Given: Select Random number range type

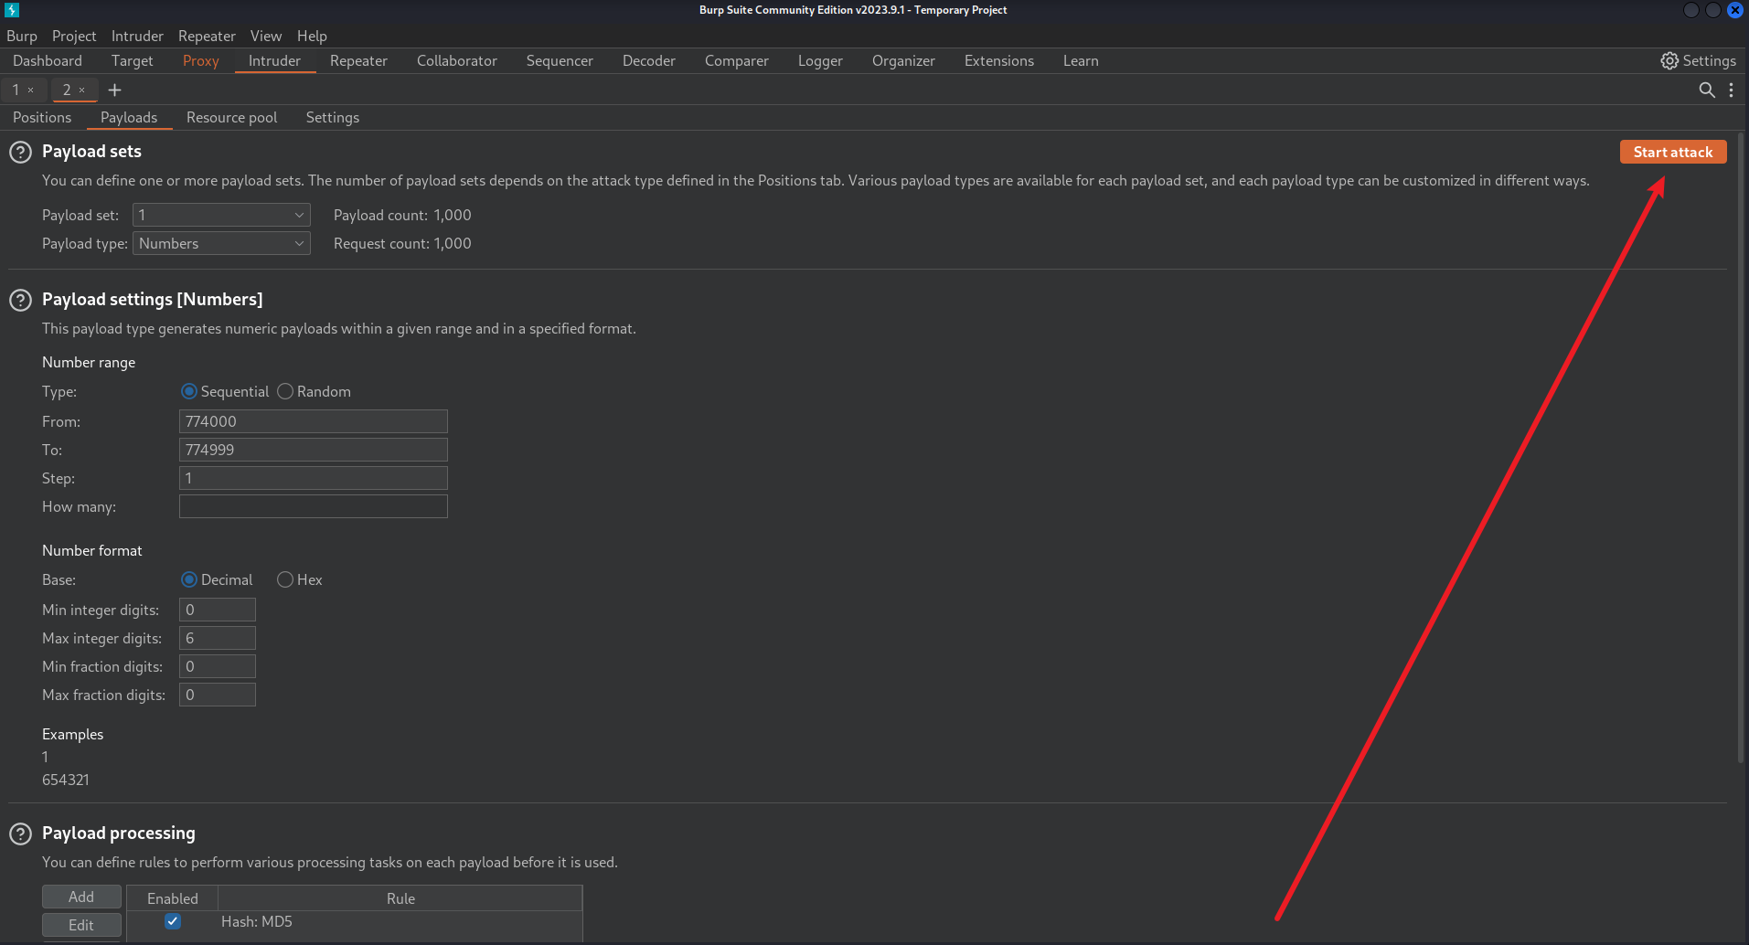Looking at the screenshot, I should coord(285,391).
